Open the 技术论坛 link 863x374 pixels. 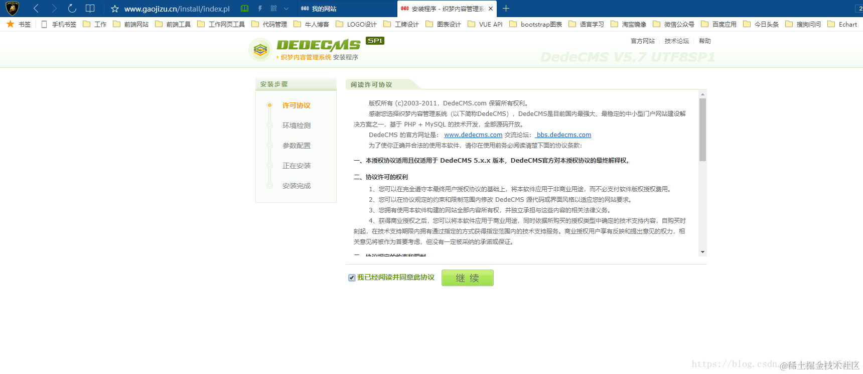[677, 41]
